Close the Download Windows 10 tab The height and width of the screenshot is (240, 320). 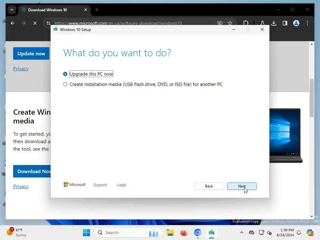click(x=86, y=10)
